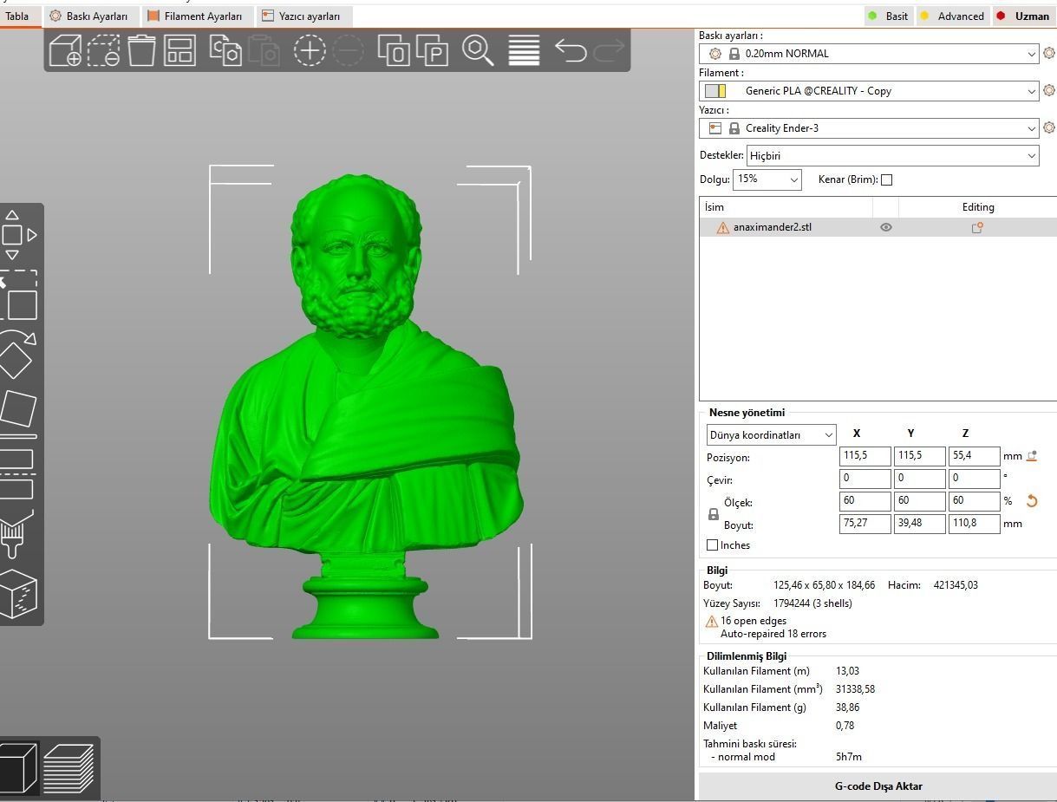
Task: Click the Editing column header
Action: 977,207
